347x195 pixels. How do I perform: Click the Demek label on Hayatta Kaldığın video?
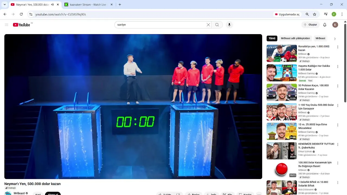302,81
